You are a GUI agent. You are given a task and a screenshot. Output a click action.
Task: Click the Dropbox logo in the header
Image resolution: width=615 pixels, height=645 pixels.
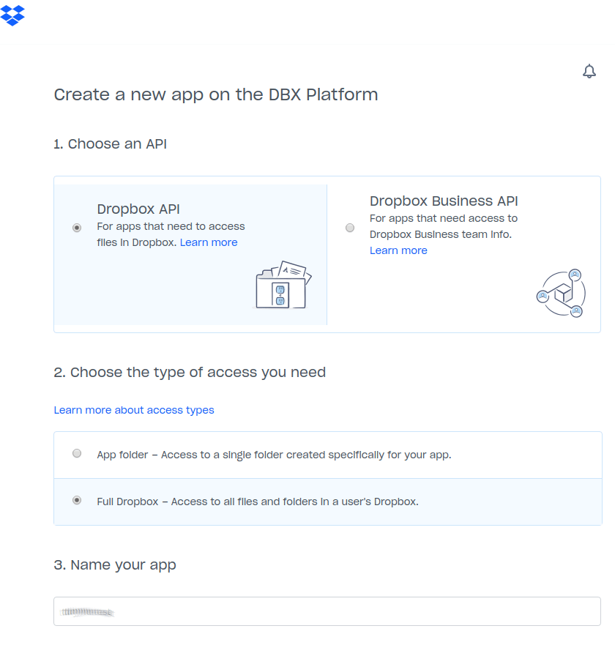pyautogui.click(x=13, y=15)
